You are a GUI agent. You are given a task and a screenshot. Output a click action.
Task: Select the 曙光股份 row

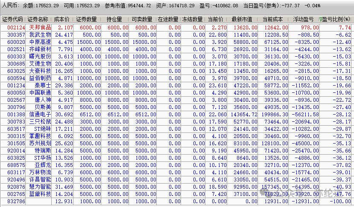[x=176, y=56]
